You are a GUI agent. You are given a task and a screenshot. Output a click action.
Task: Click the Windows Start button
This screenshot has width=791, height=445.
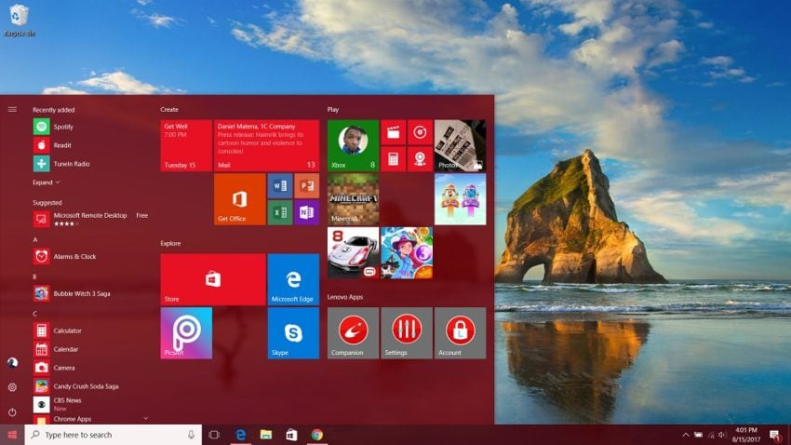coord(12,435)
